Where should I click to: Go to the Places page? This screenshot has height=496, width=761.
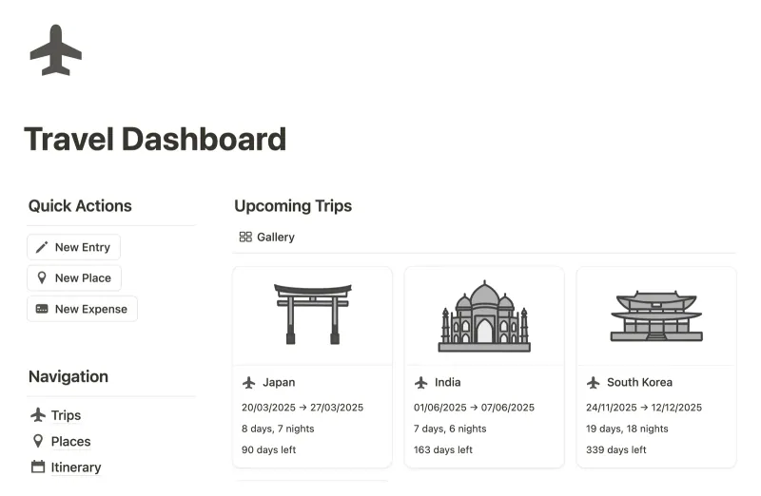(70, 441)
